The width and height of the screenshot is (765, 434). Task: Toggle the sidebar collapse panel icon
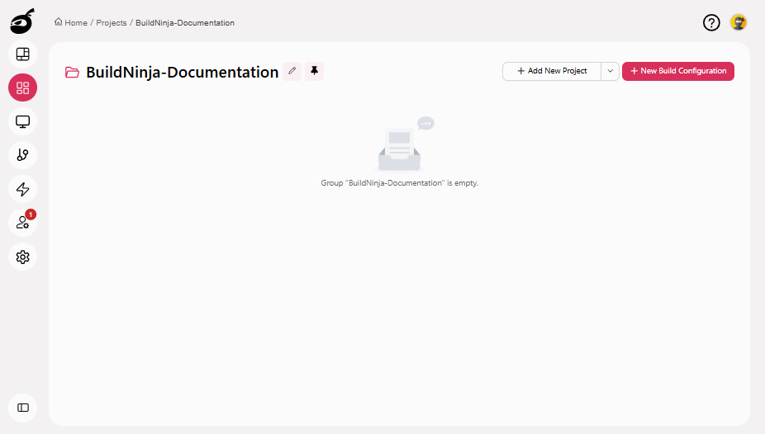(22, 408)
